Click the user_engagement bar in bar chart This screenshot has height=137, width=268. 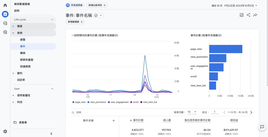pyautogui.click(x=216, y=67)
